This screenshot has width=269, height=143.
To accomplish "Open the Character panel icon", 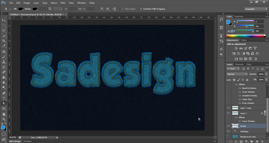I will 221,49.
